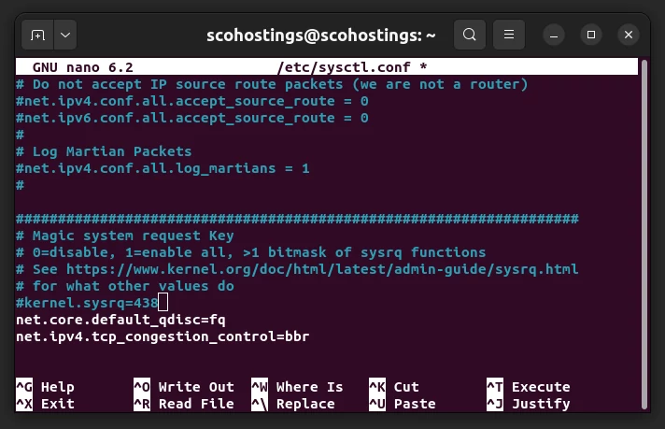Open terminal search with magnifier icon

point(470,35)
